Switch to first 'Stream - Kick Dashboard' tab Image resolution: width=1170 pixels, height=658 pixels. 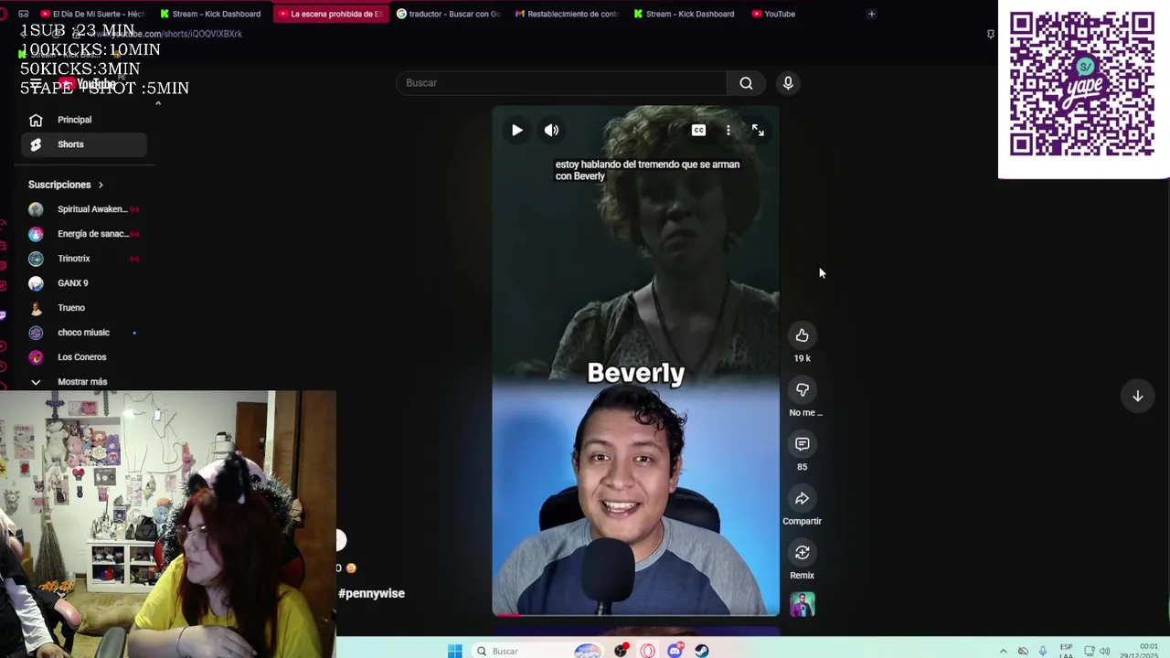click(x=211, y=14)
